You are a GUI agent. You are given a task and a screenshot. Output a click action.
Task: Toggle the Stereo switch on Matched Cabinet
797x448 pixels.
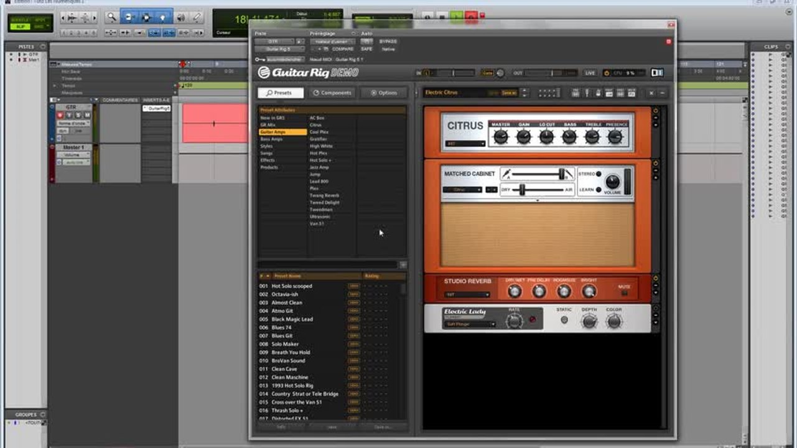(x=599, y=174)
